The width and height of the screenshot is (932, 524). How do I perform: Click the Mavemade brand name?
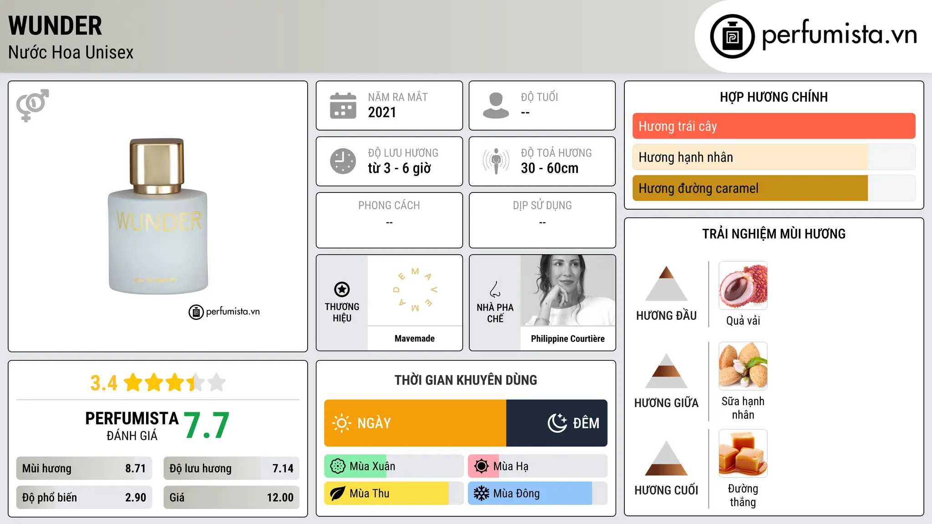click(415, 338)
